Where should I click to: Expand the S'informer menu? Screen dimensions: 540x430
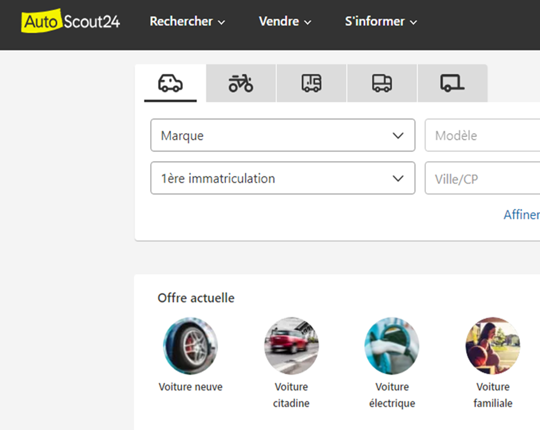point(380,22)
